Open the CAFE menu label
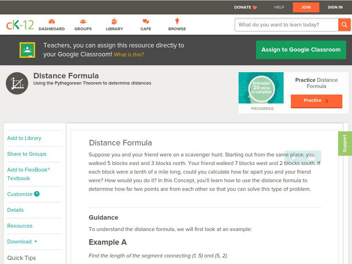352x264 pixels. point(146,29)
